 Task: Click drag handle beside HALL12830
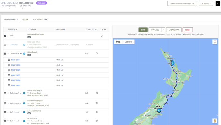pyautogui.click(x=9, y=65)
